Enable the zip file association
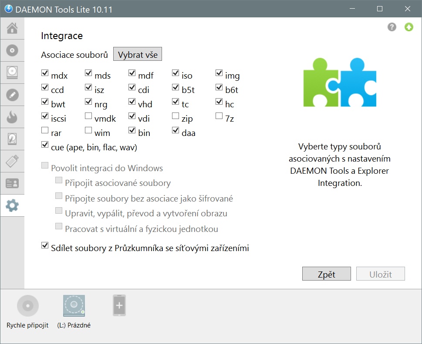Image resolution: width=422 pixels, height=344 pixels. 176,116
